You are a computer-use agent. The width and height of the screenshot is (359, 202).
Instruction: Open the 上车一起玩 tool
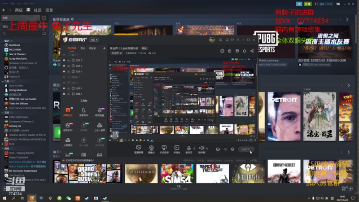coord(100,127)
